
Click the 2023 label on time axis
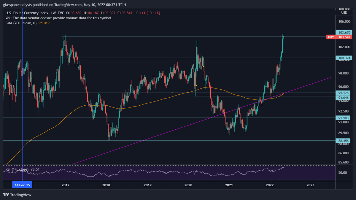310,185
